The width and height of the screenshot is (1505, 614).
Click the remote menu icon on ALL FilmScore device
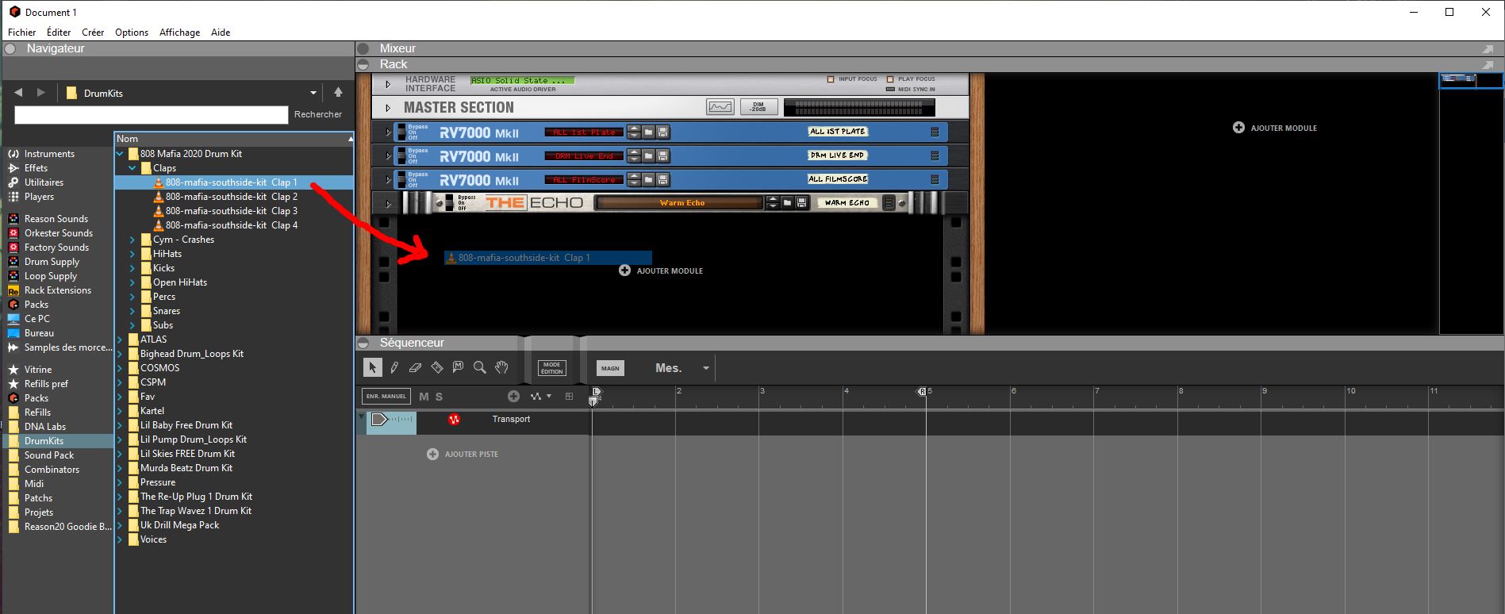tap(935, 179)
